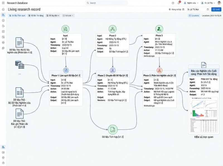223x166 pixels.
Task: Expand the Dr. Lê Thị user dropdown
Action: coord(209,3)
